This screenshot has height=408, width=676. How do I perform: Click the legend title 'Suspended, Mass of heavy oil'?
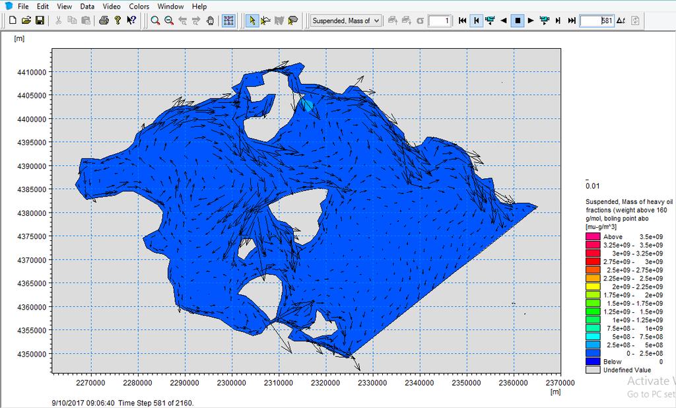coord(628,201)
